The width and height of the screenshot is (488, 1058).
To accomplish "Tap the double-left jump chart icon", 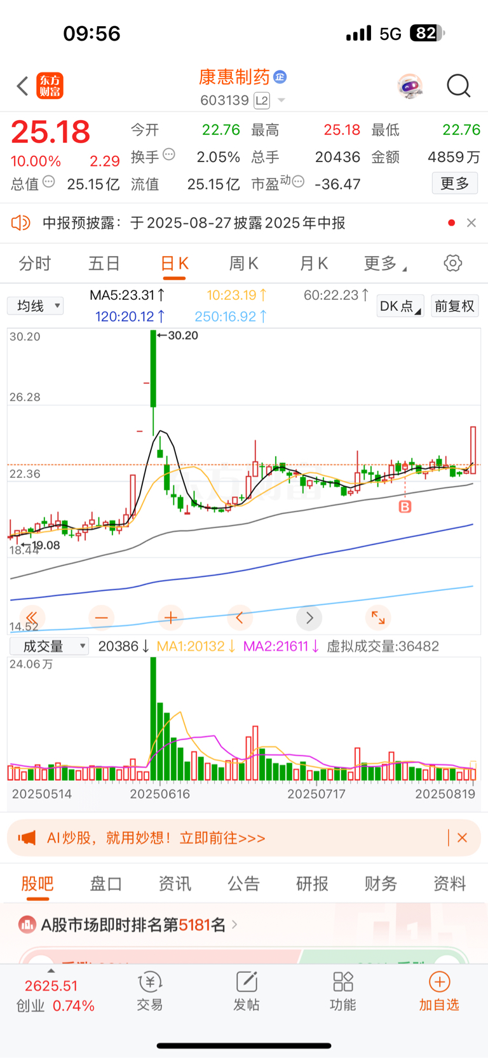I will pos(32,618).
